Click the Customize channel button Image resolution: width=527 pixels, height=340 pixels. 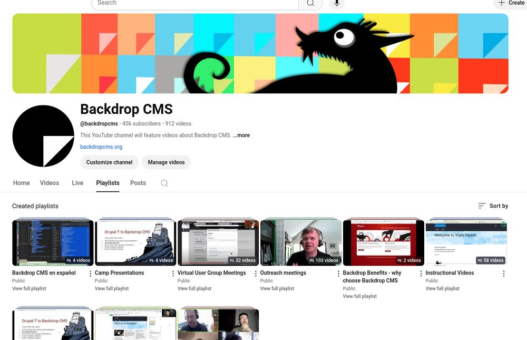pyautogui.click(x=109, y=162)
